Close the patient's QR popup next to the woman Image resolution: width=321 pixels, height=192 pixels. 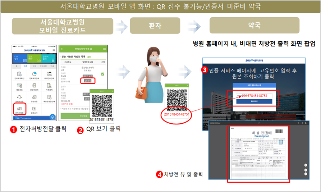187,85
